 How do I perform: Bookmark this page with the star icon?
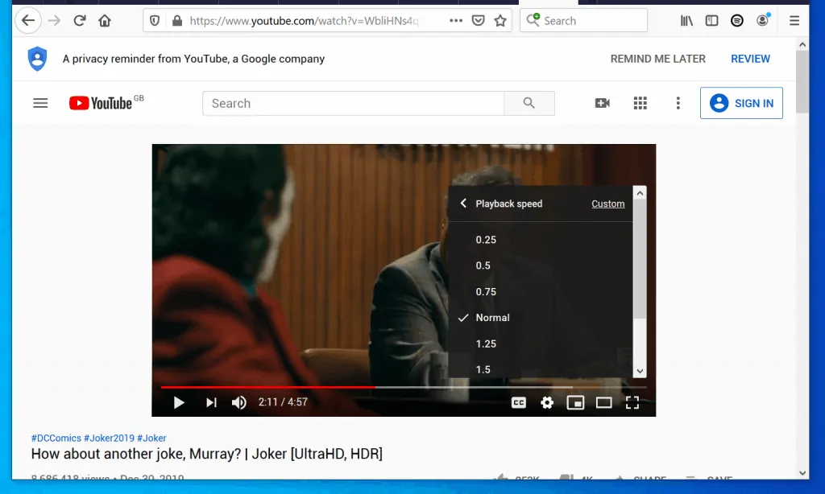click(x=500, y=20)
